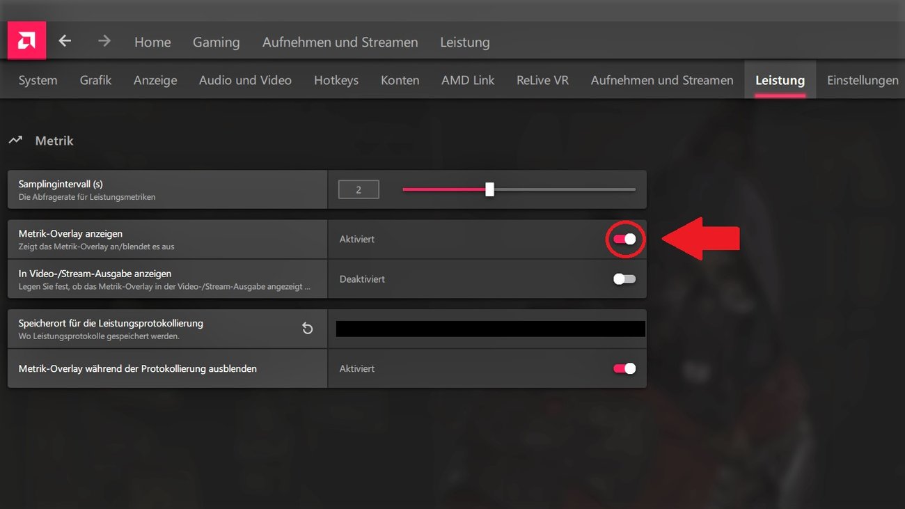Open the System tab
The image size is (905, 509).
click(38, 80)
